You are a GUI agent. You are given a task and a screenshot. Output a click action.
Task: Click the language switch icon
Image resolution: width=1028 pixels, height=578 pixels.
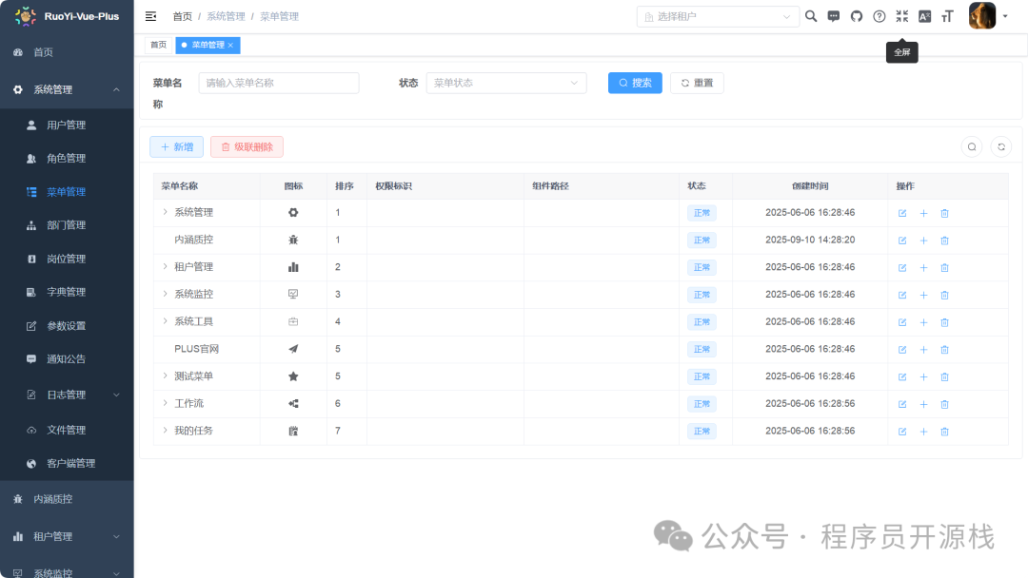924,16
